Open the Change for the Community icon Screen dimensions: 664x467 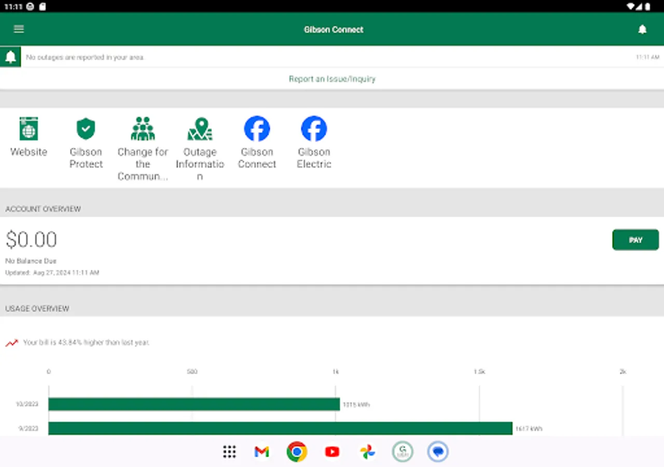click(143, 129)
